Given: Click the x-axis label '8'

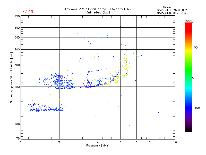Looking at the screenshot, I should [x=136, y=142].
